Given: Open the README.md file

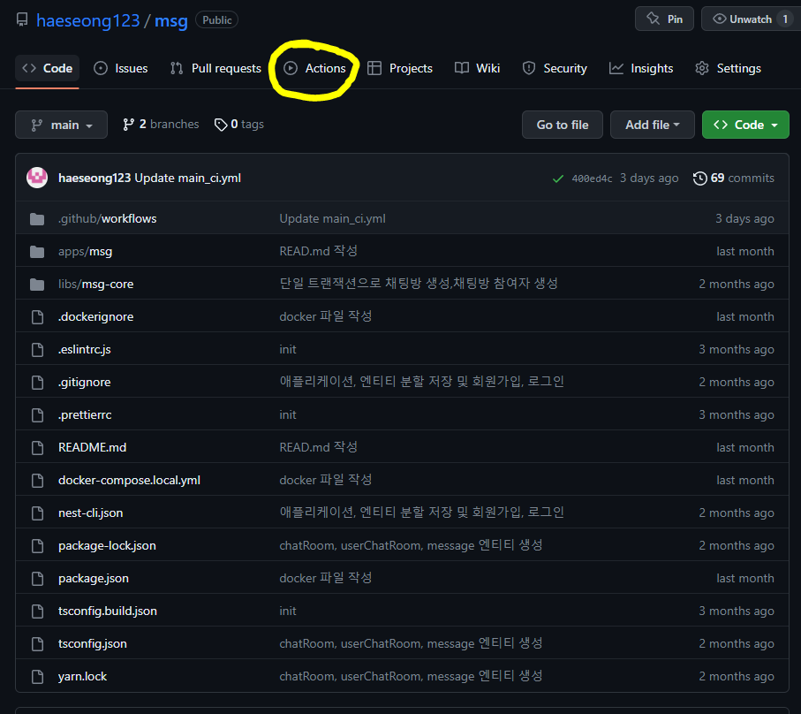Looking at the screenshot, I should click(92, 448).
